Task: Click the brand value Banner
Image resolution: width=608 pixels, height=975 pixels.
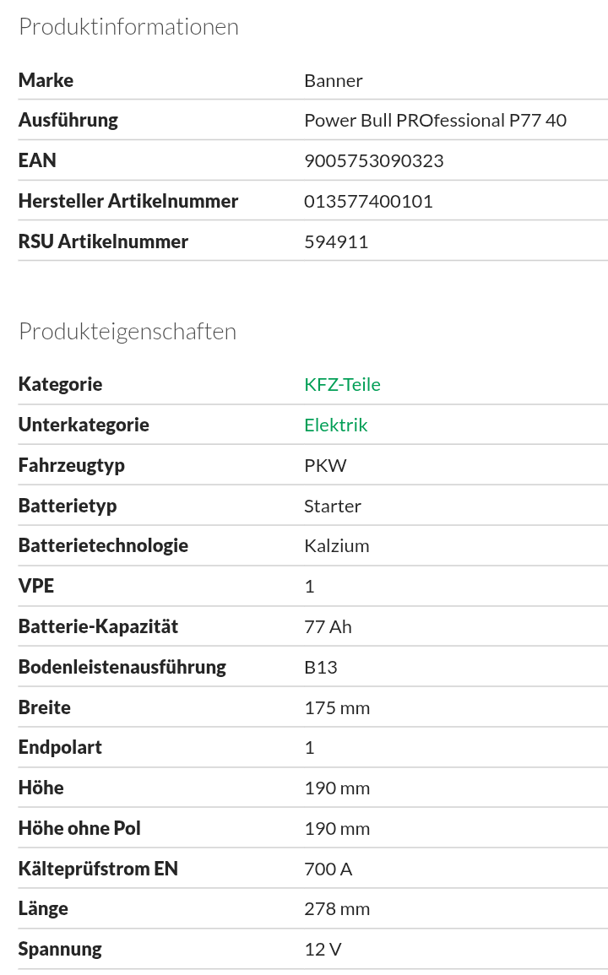Action: tap(333, 80)
